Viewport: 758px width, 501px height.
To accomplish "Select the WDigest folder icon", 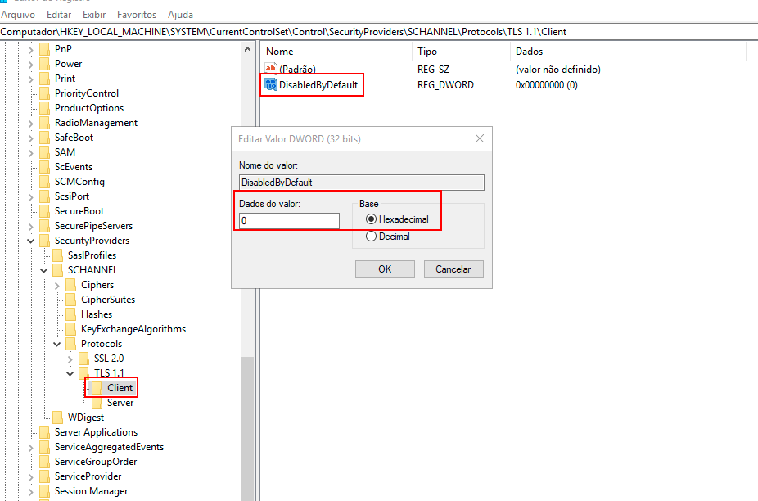I will 57,417.
